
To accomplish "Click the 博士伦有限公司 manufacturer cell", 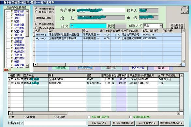I will tap(131, 35).
